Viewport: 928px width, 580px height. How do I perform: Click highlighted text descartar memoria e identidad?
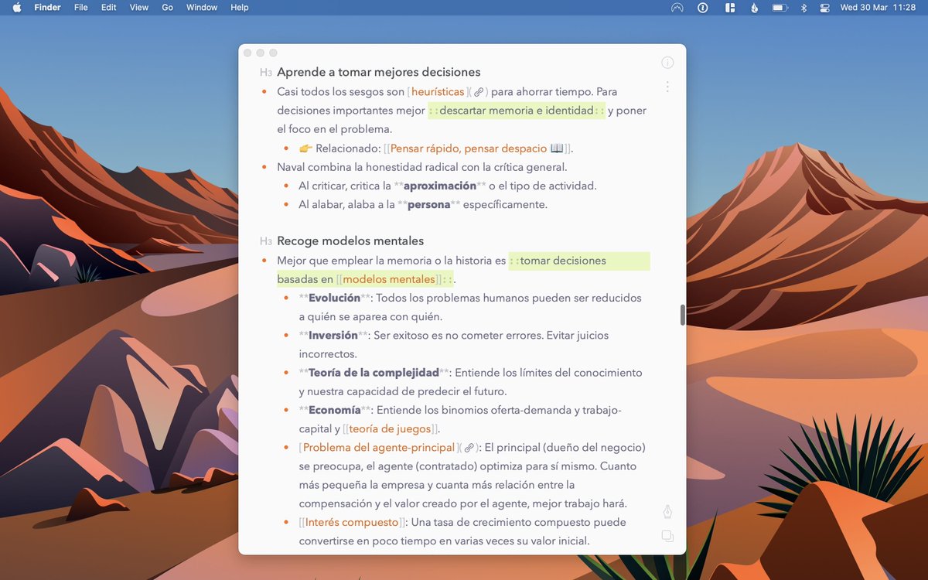tap(517, 111)
